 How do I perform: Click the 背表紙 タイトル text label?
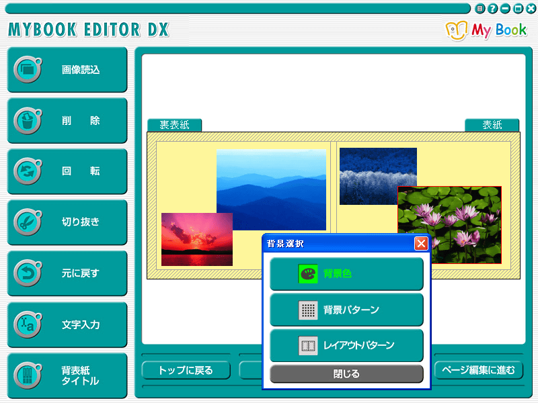pyautogui.click(x=80, y=375)
